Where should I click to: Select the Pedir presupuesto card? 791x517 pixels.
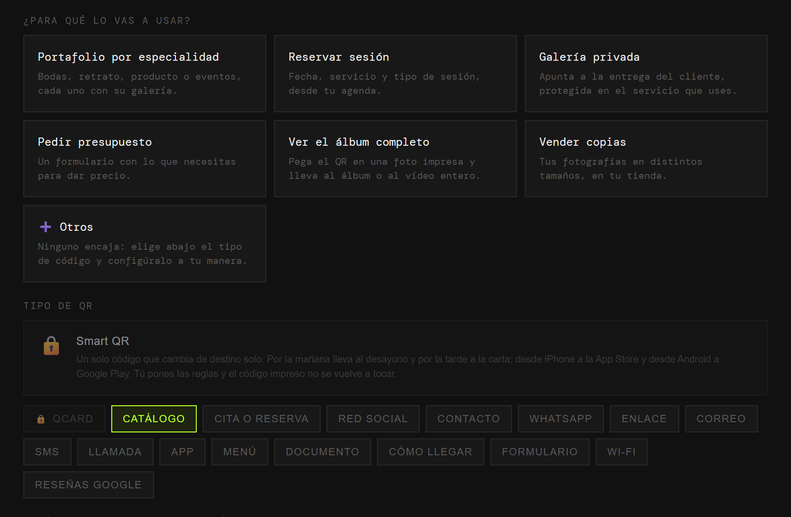[145, 158]
